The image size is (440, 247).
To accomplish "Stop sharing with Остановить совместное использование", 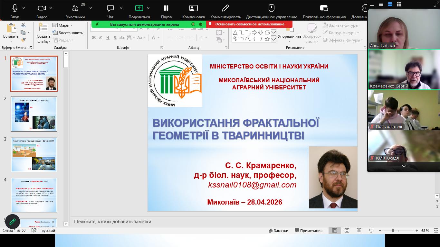I will (249, 24).
